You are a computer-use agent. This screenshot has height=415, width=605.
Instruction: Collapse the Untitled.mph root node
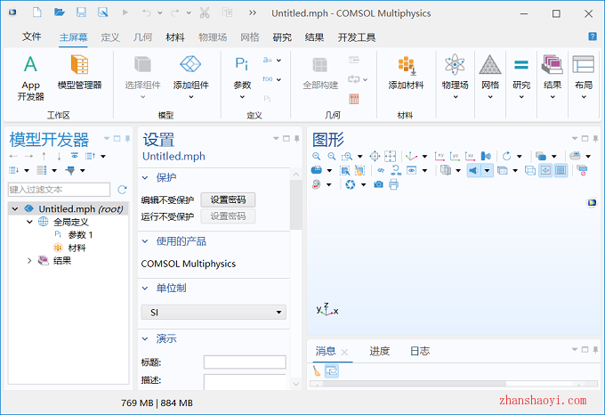point(14,209)
